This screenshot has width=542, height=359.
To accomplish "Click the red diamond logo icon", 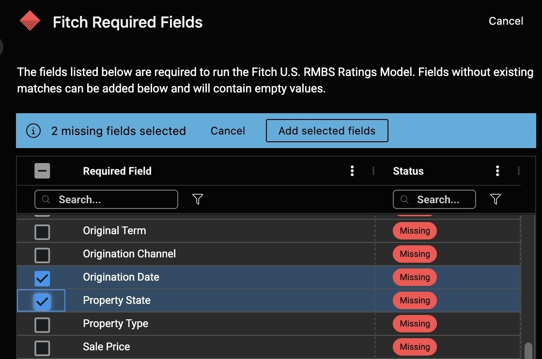I will [x=30, y=21].
